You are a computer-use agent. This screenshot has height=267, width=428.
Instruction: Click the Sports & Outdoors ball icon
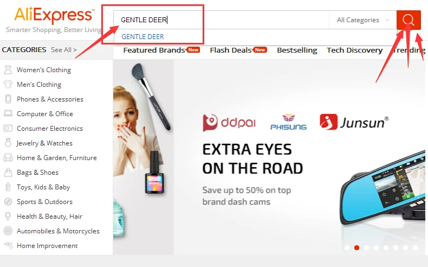[x=8, y=201]
